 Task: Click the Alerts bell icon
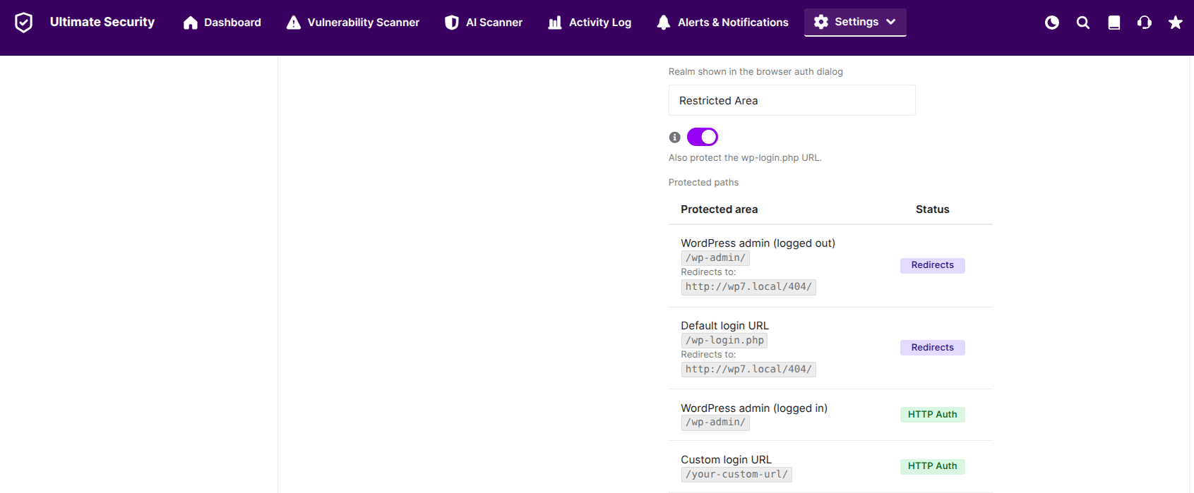point(664,23)
